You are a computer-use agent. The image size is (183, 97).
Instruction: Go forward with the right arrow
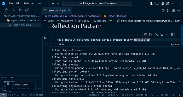point(58,3)
